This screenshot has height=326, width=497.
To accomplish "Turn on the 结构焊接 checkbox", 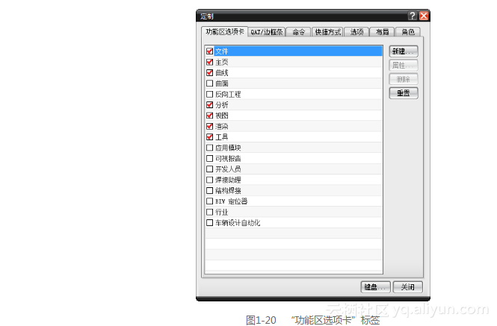I will coord(209,190).
